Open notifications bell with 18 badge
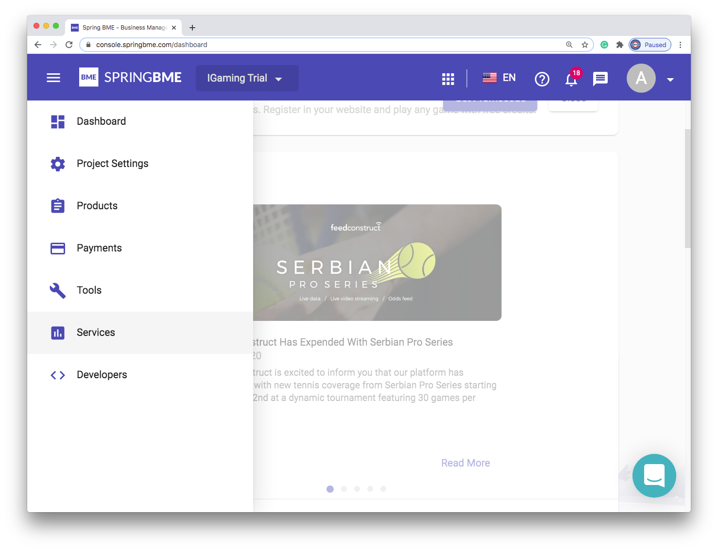The image size is (718, 551). pyautogui.click(x=572, y=79)
